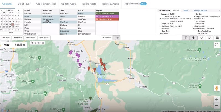Show the Details customer info tab
The image size is (221, 112).
click(176, 10)
